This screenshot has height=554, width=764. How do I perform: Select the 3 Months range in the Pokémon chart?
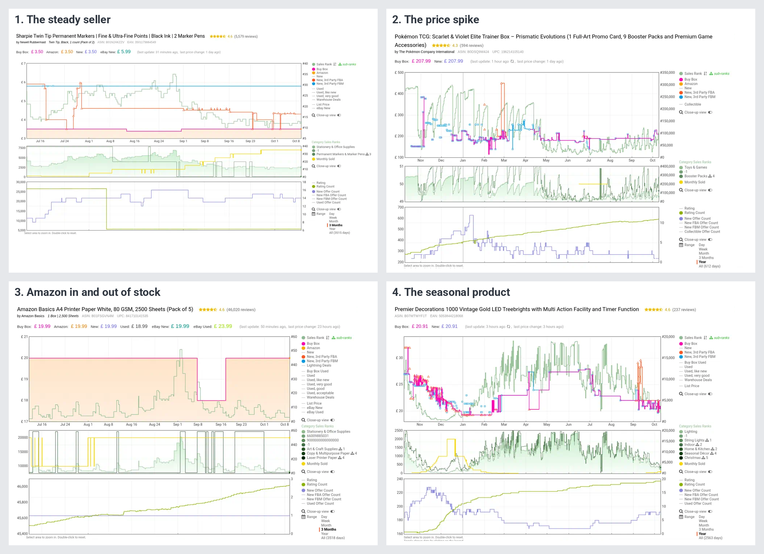click(706, 258)
